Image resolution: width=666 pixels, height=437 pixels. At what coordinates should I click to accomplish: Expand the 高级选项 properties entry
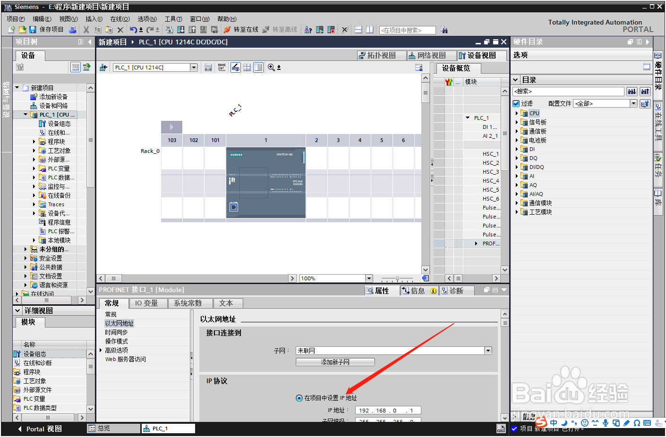coord(101,350)
